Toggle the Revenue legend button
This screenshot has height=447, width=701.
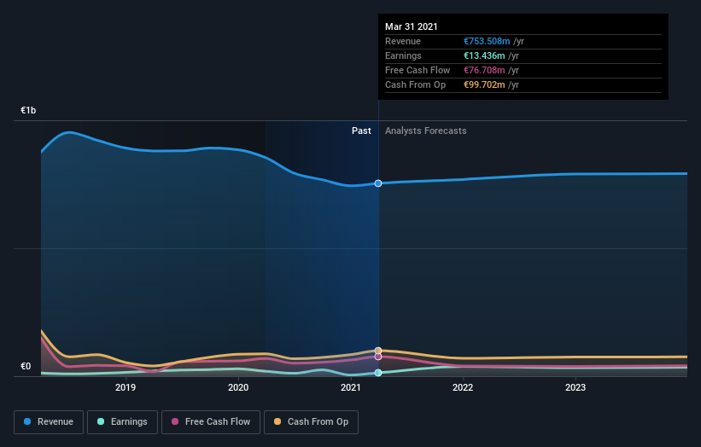49,422
